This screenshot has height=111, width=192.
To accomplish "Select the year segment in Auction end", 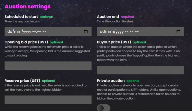I will (x=120, y=32).
